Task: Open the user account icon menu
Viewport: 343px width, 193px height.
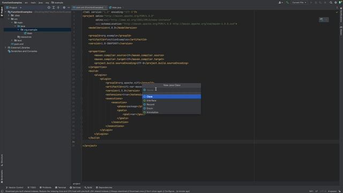Action: [x=280, y=2]
